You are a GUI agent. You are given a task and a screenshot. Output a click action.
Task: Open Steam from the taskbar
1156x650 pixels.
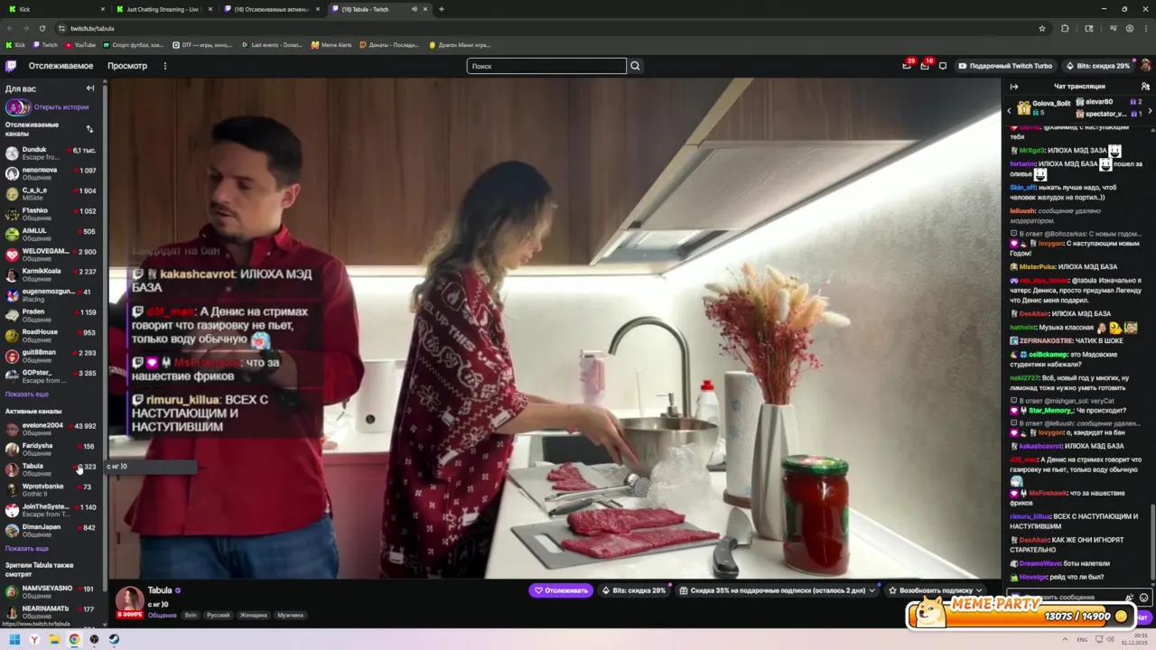click(114, 639)
